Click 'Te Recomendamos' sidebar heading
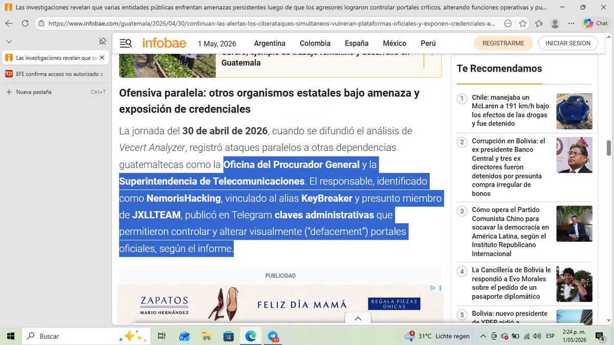The image size is (614, 345). pos(499,68)
